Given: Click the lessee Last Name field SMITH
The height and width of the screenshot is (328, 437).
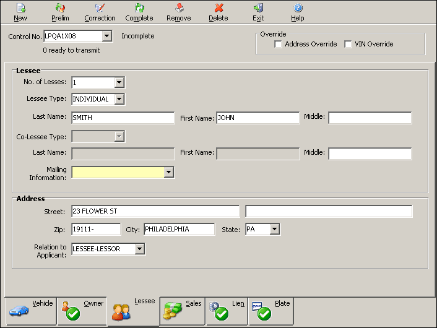Looking at the screenshot, I should (123, 118).
